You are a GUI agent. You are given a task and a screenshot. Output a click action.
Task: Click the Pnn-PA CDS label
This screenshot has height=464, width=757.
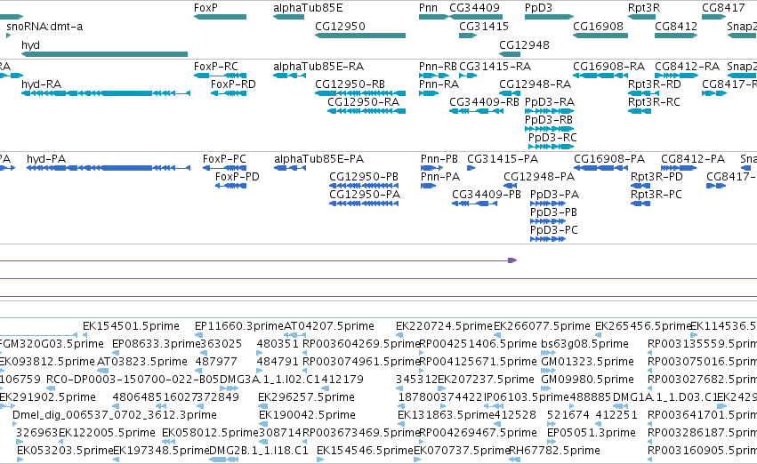coord(440,177)
